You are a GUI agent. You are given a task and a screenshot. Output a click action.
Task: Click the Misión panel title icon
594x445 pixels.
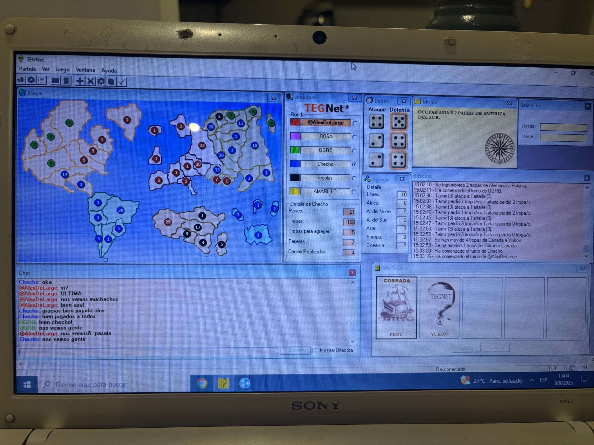418,102
